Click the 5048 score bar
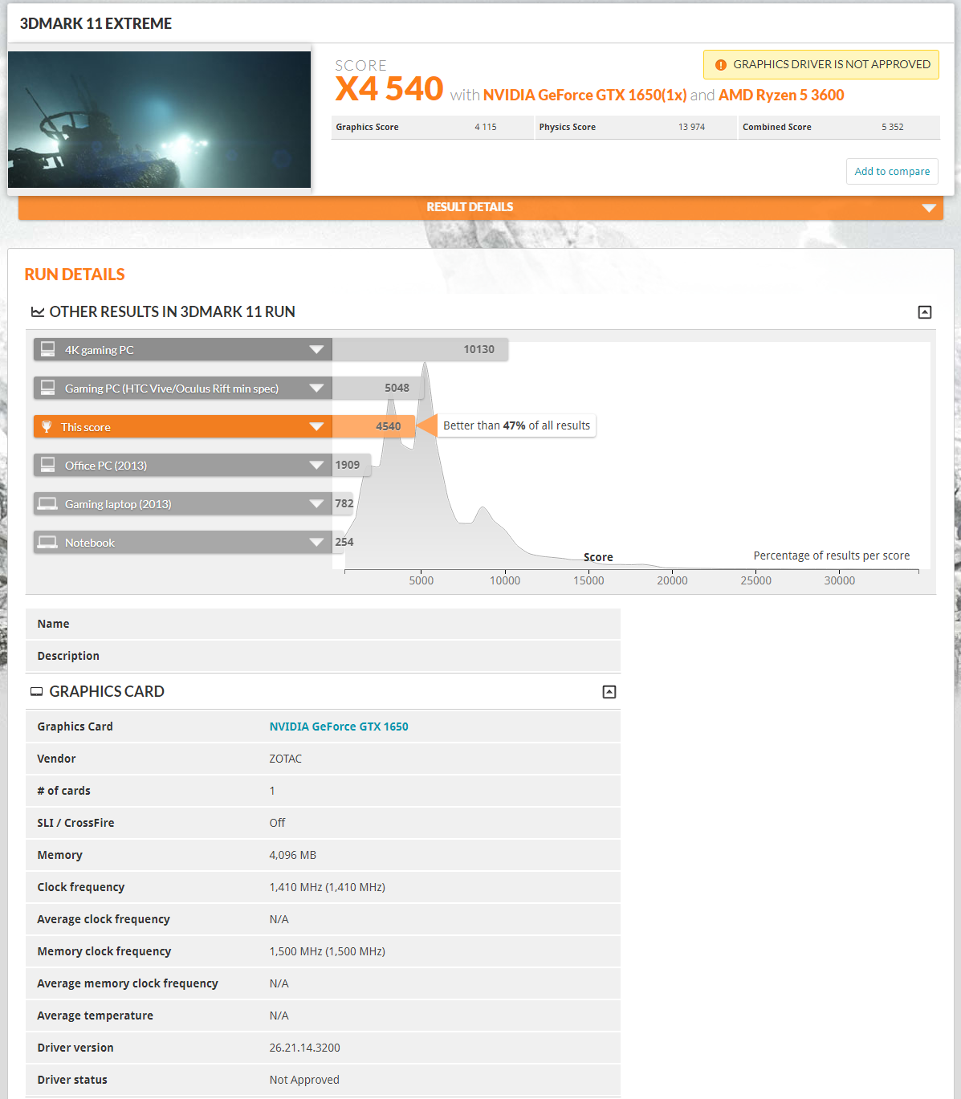 [x=377, y=388]
